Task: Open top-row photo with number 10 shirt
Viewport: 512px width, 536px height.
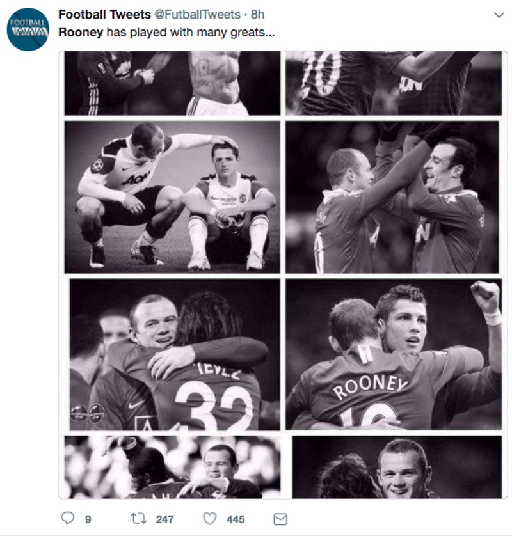Action: [394, 84]
